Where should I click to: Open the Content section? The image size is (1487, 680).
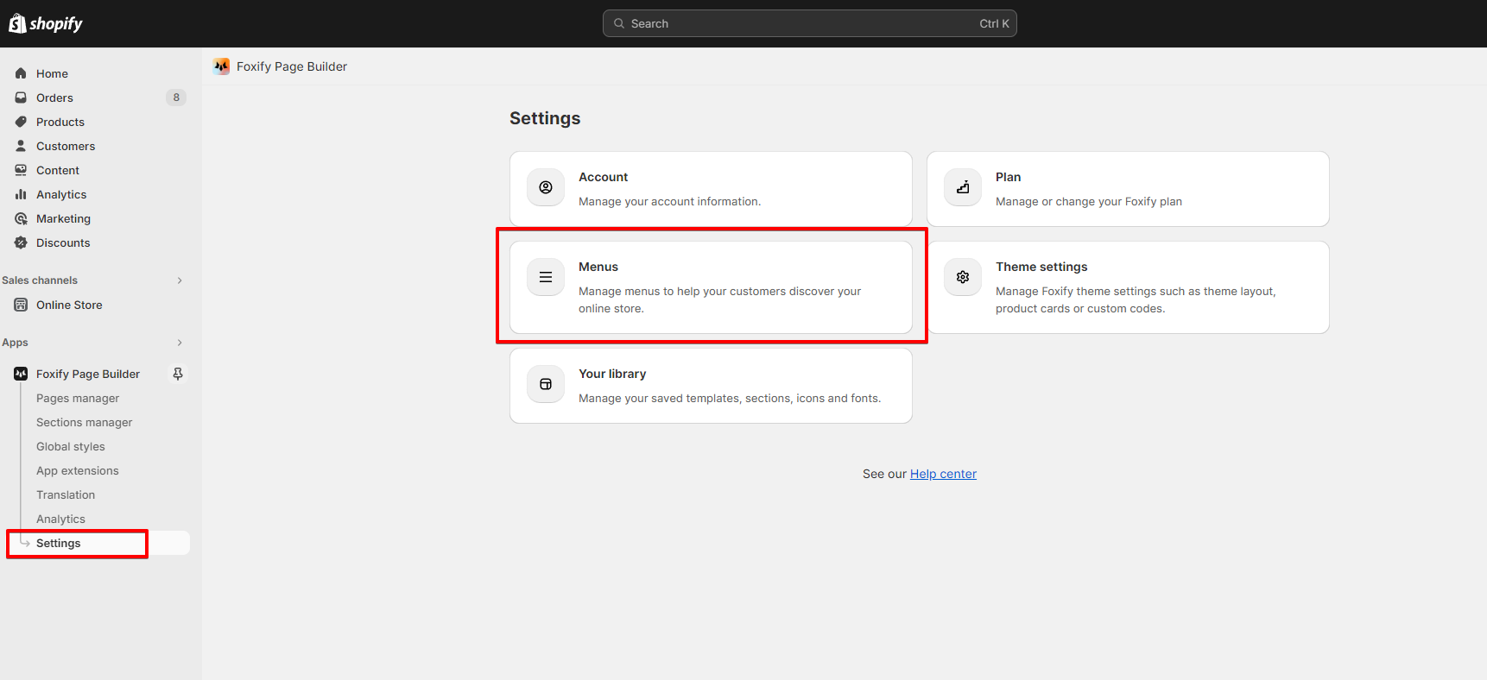pos(58,170)
